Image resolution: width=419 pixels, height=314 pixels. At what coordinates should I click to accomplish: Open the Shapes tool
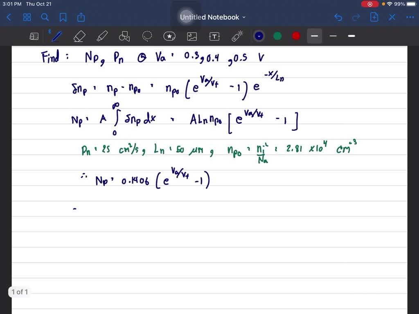pos(124,36)
